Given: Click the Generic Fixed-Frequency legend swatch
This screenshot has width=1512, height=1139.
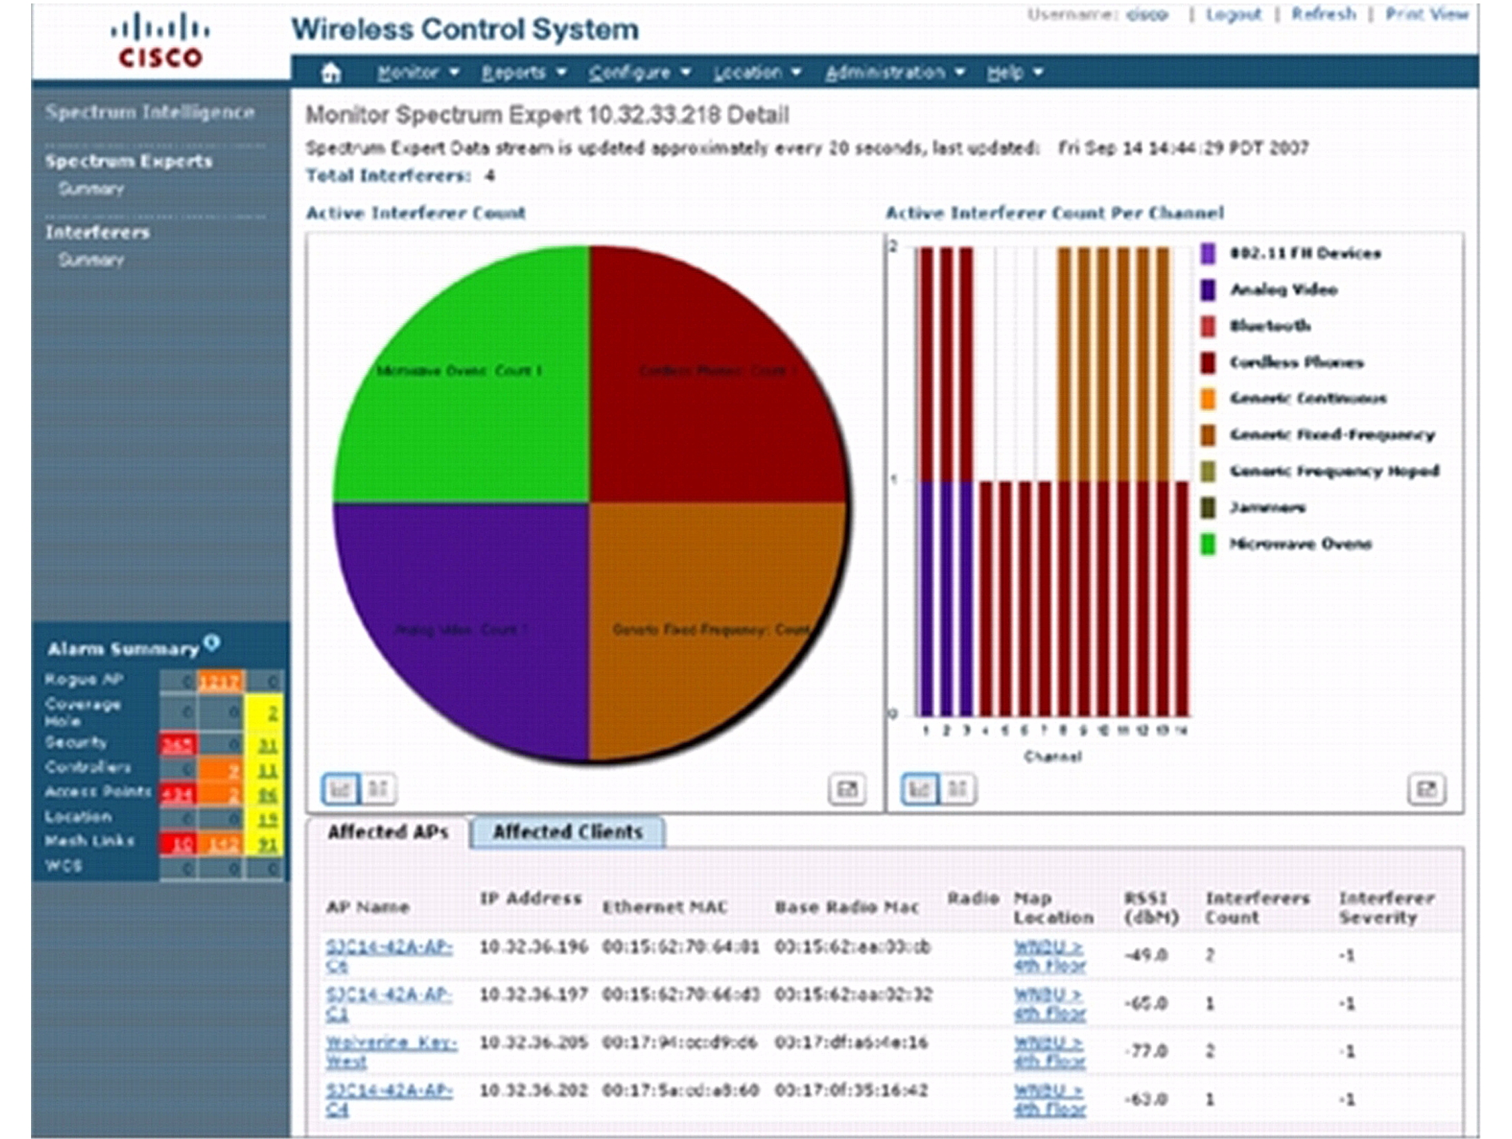Looking at the screenshot, I should (x=1208, y=435).
